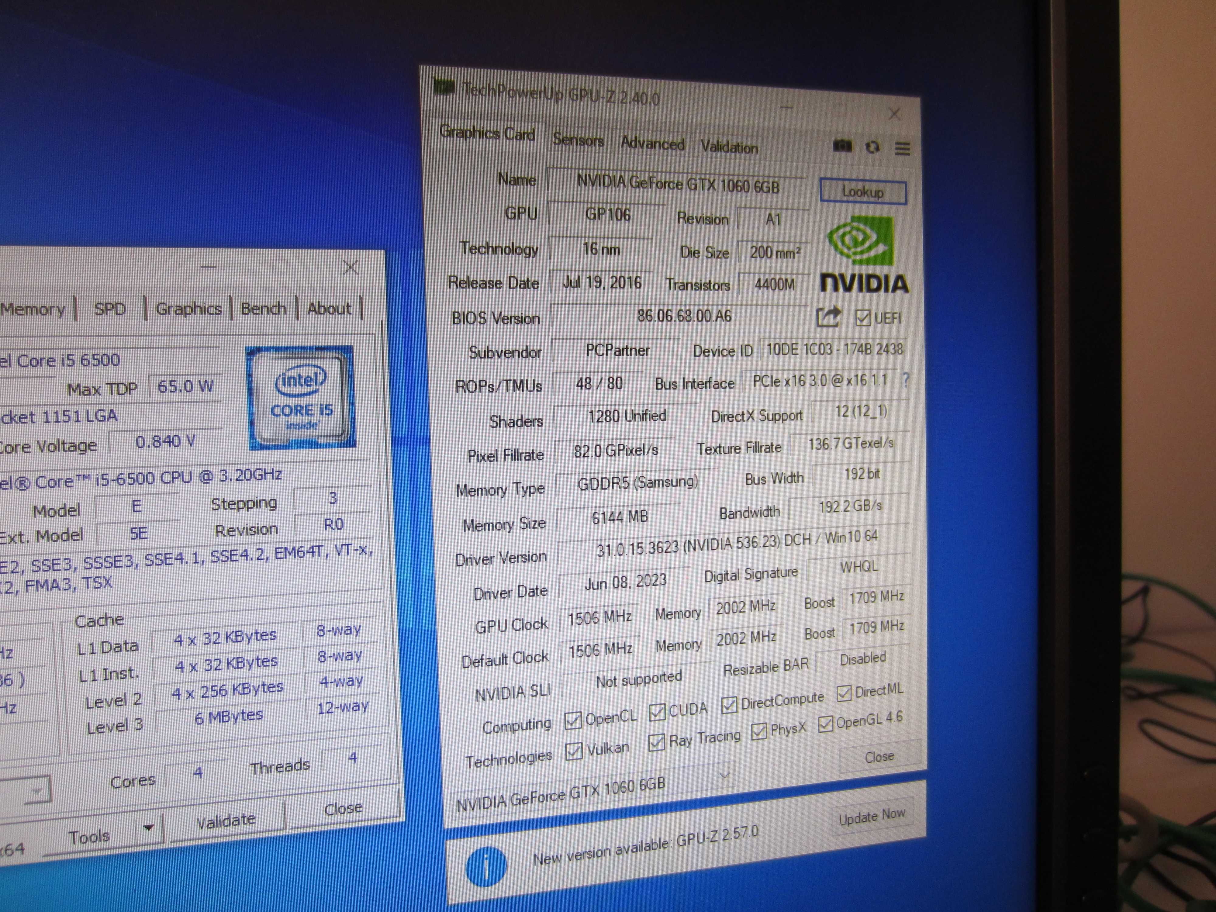This screenshot has width=1216, height=912.
Task: Click the CPU-Z Cores value 4
Action: tap(198, 772)
